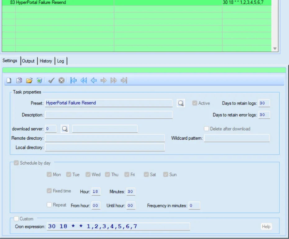Open Preset lookup magnifier
This screenshot has width=289, height=239.
click(x=181, y=103)
